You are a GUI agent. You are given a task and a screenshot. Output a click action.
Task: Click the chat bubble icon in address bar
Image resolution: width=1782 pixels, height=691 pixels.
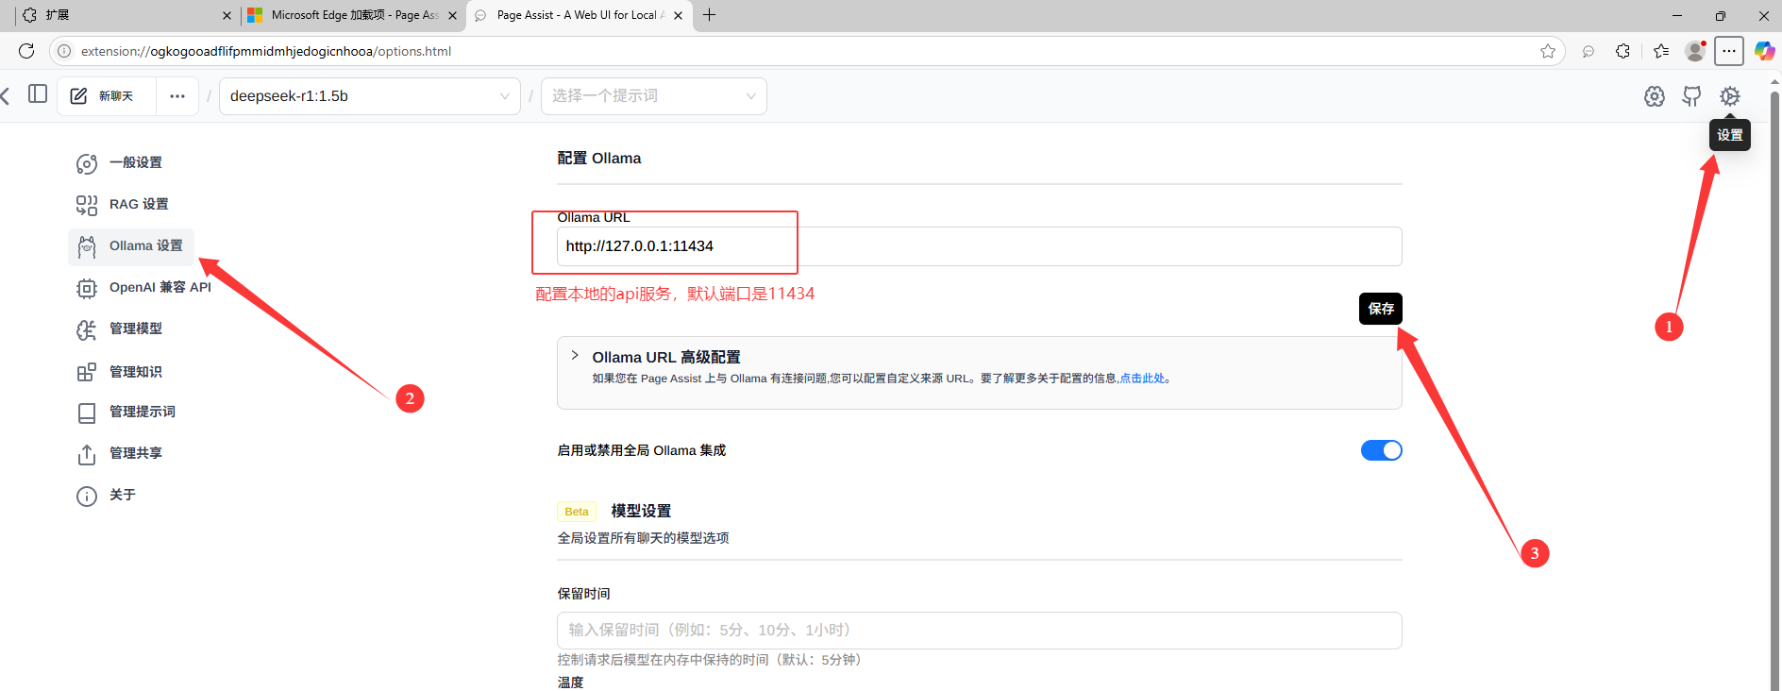1589,51
